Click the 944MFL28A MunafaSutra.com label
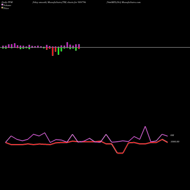 coord(123,2)
